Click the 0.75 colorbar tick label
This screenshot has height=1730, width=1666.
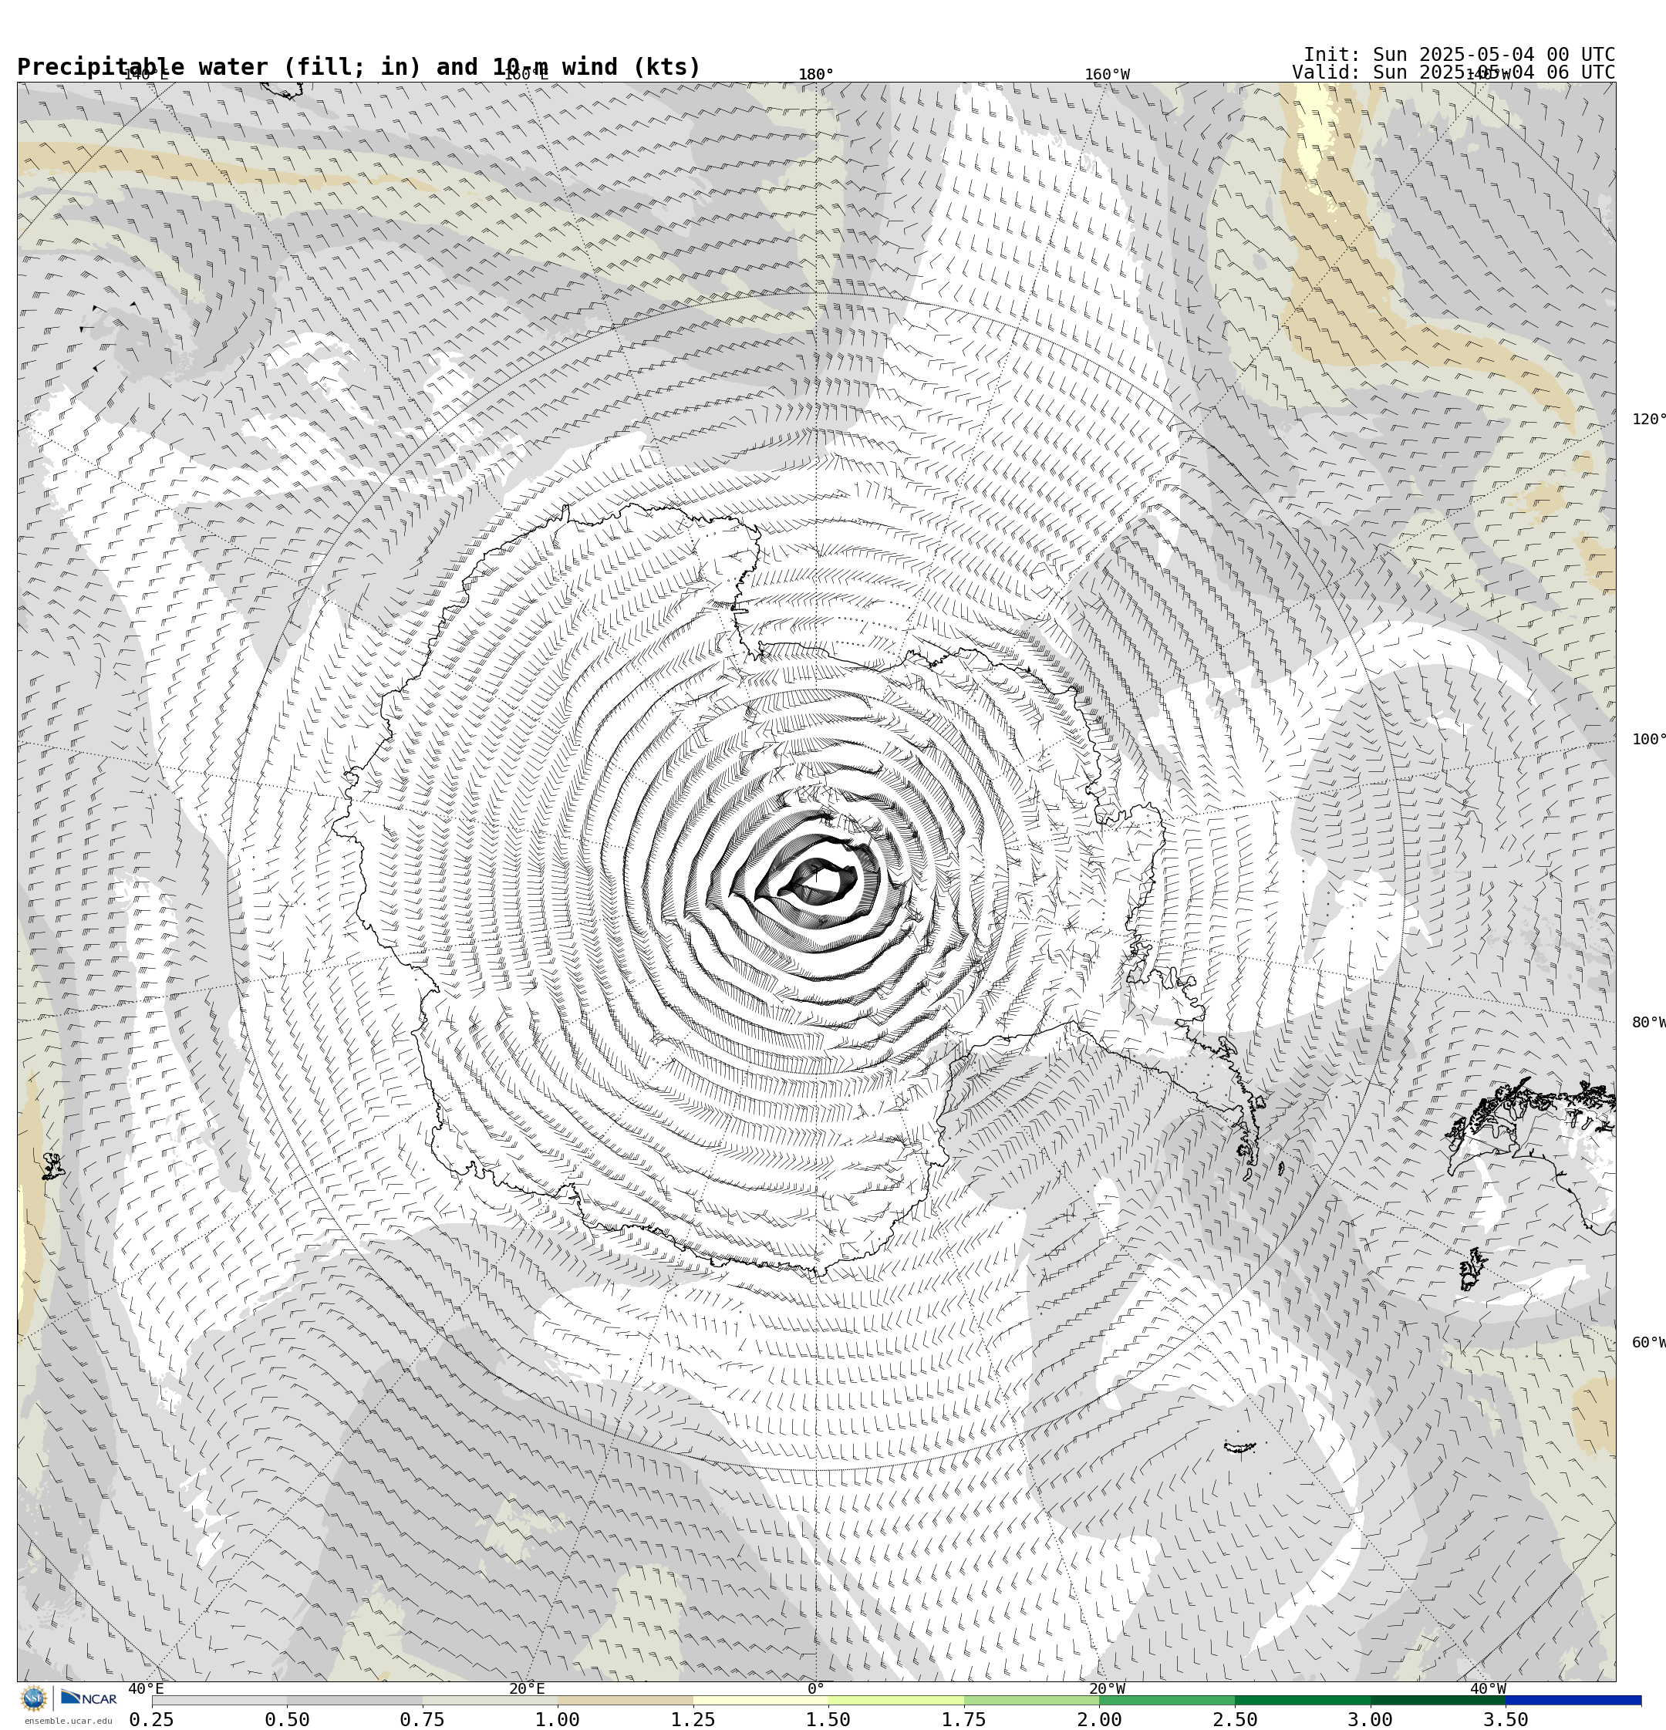coord(422,1719)
